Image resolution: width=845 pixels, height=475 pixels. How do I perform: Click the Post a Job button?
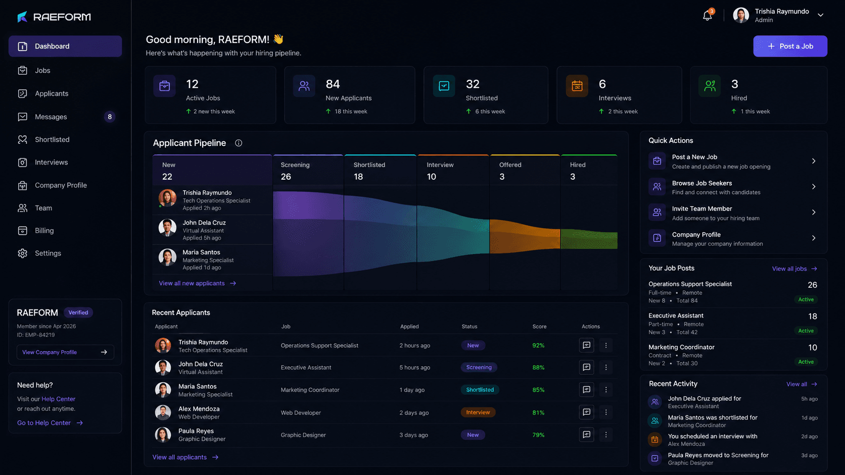pyautogui.click(x=790, y=46)
